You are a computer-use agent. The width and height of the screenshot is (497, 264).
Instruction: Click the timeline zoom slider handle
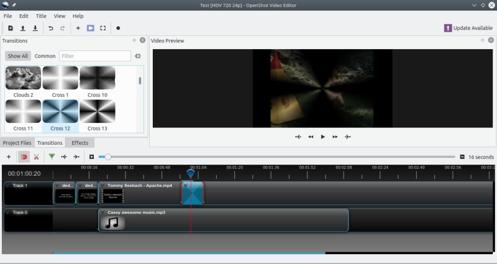108,157
